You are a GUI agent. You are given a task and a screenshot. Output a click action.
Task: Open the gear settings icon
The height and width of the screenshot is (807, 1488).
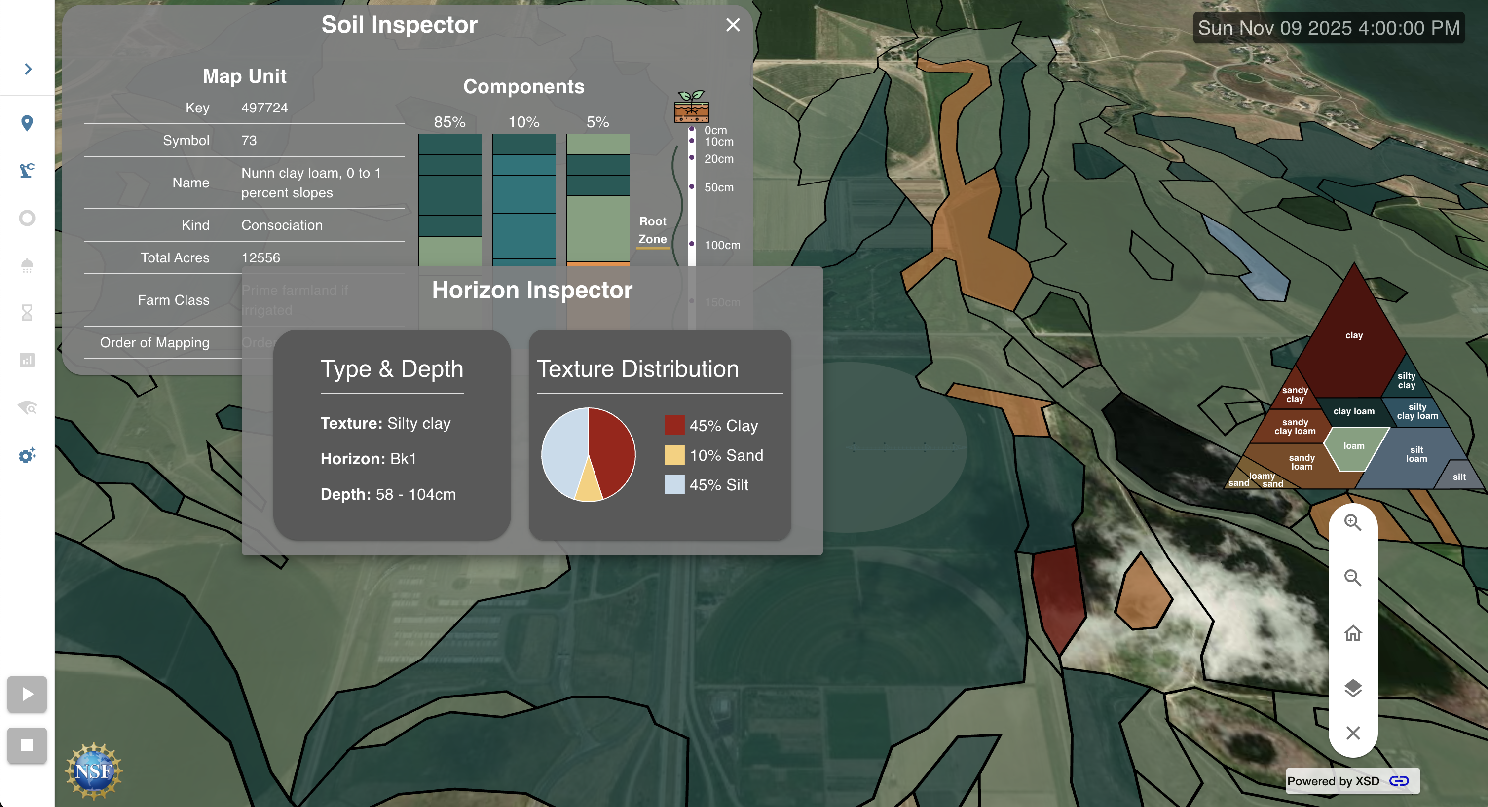(27, 455)
